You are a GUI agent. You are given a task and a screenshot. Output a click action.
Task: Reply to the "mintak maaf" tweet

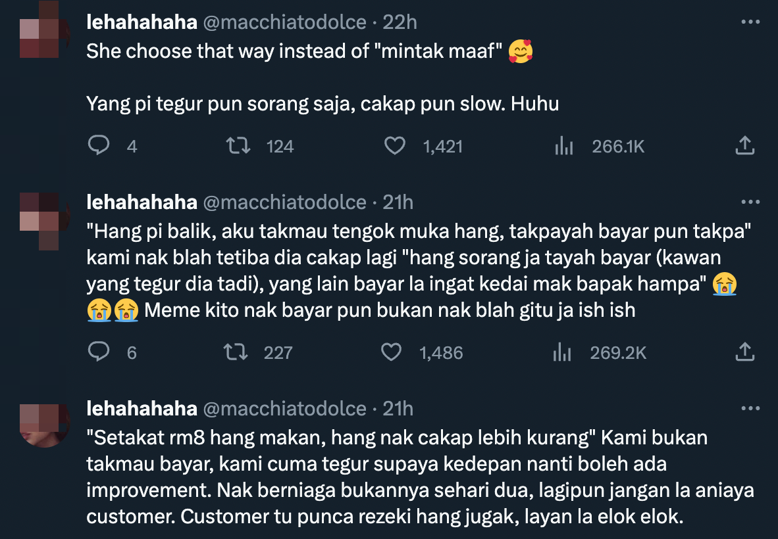point(99,146)
